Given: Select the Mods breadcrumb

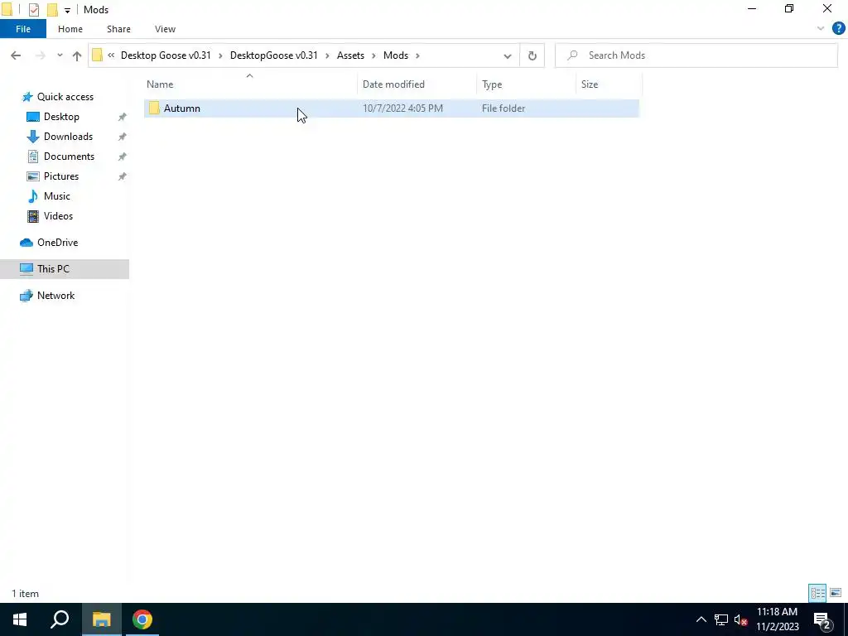Looking at the screenshot, I should pyautogui.click(x=395, y=55).
